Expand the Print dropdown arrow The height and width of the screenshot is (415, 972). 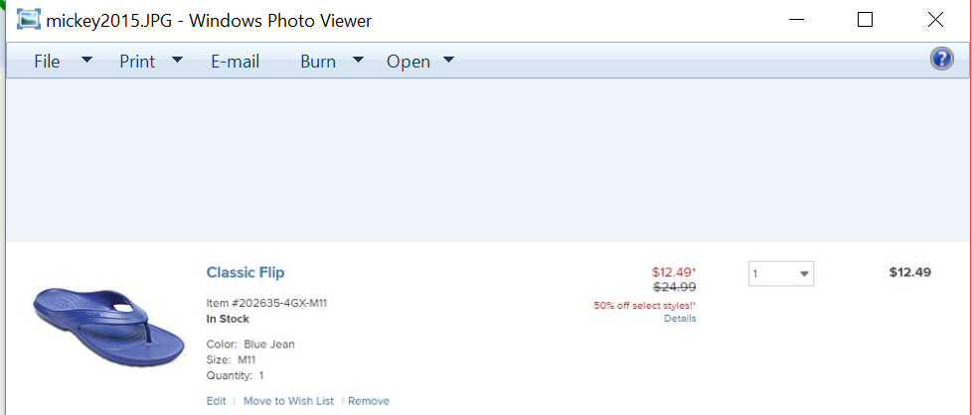point(177,61)
